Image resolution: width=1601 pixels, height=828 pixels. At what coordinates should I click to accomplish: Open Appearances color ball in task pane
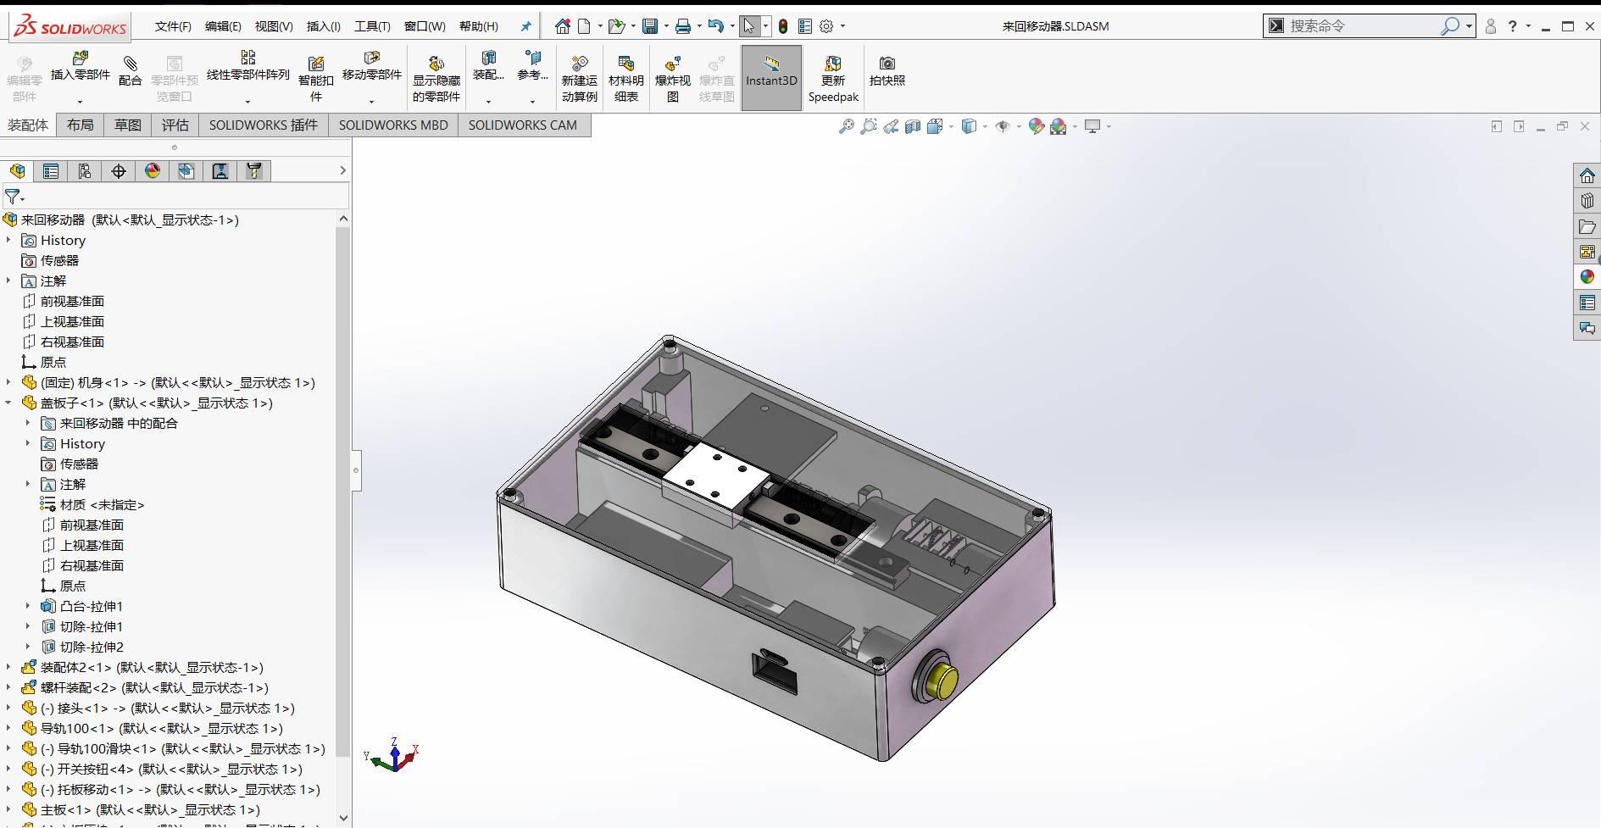point(1587,277)
